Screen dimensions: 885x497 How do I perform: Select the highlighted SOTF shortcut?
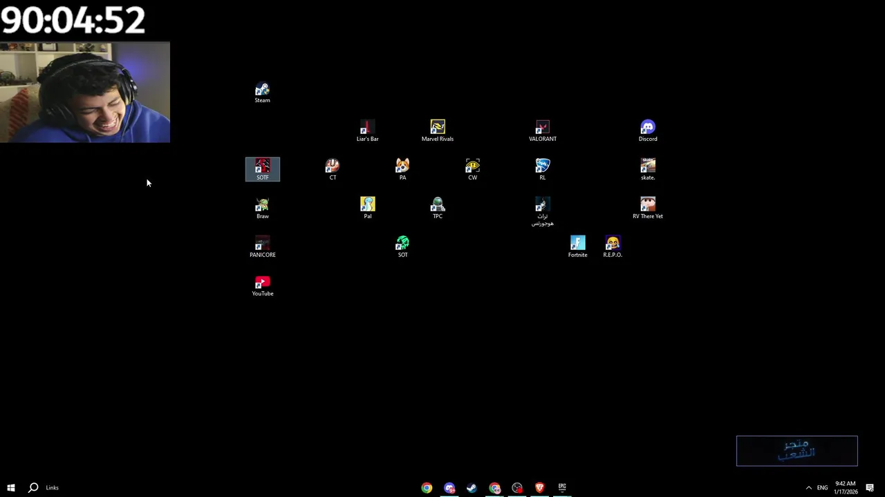(263, 170)
